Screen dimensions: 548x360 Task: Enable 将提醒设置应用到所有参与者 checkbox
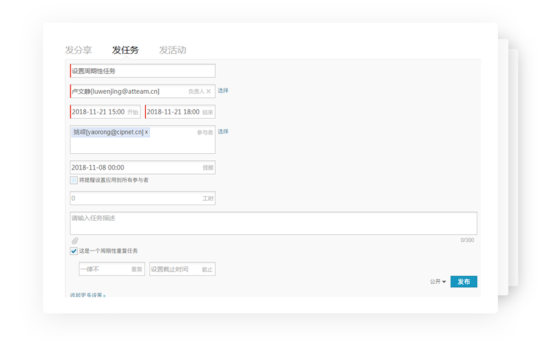73,181
